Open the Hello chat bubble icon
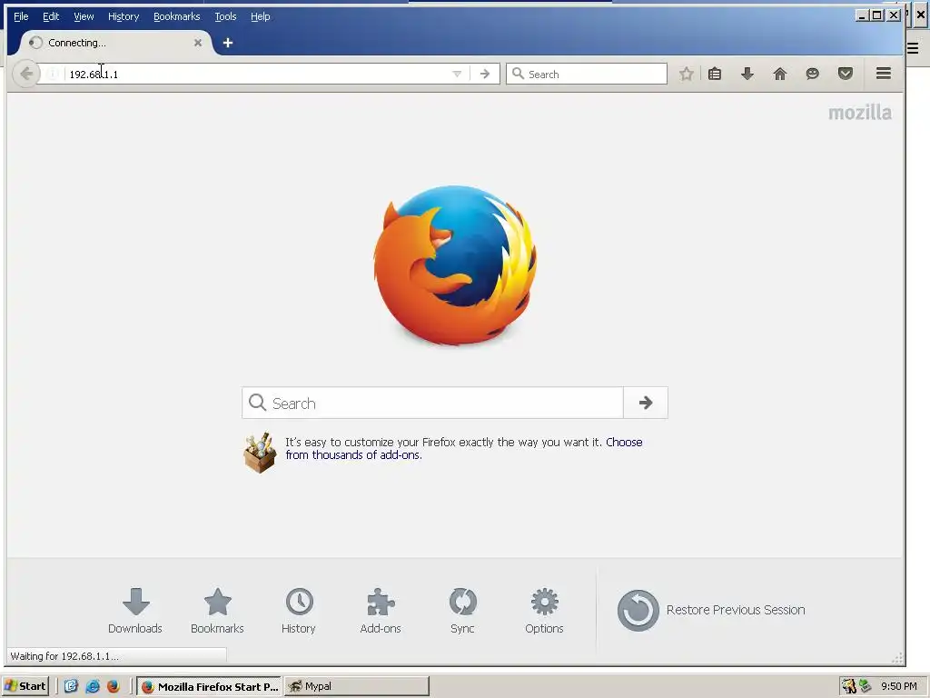Viewport: 930px width, 698px height. (813, 74)
